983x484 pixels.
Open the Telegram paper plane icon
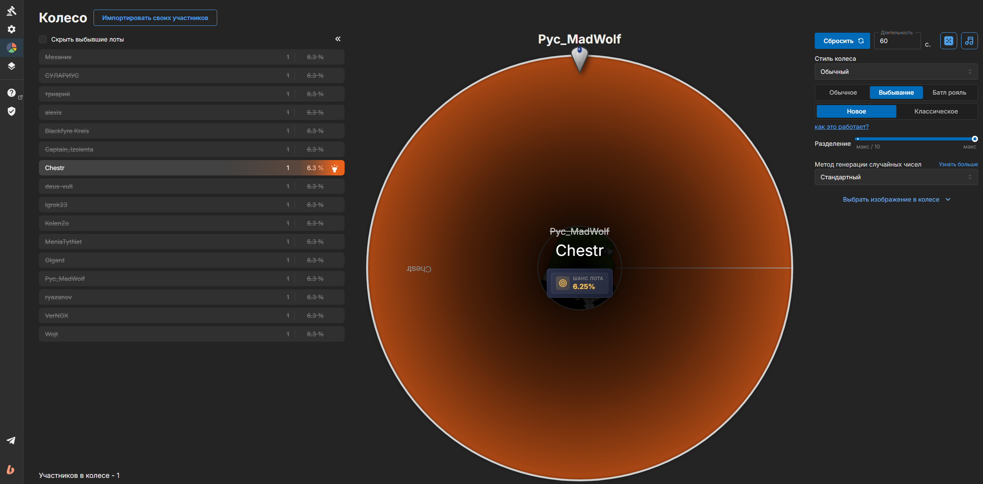pyautogui.click(x=11, y=441)
